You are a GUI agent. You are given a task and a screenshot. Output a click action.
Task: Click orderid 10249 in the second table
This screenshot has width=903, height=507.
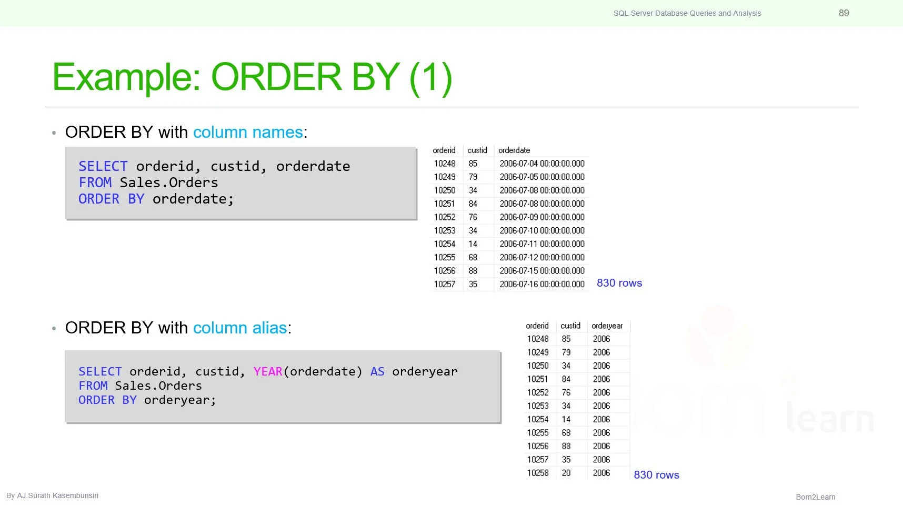pos(538,352)
